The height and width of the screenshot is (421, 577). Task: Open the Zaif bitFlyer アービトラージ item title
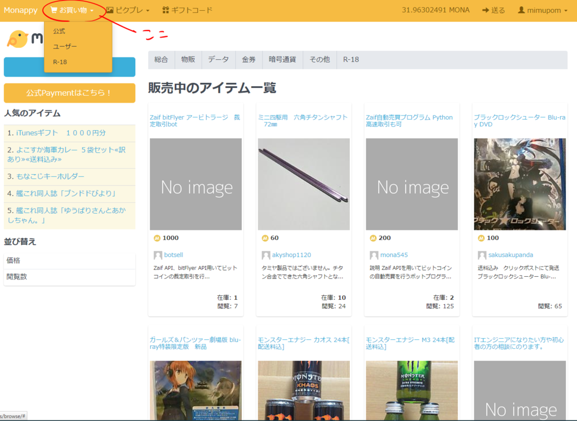click(194, 121)
